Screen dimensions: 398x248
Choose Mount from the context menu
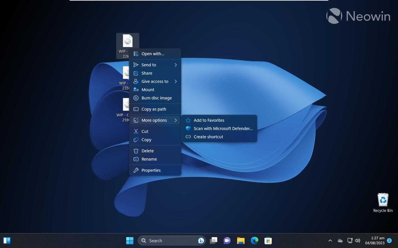point(148,90)
